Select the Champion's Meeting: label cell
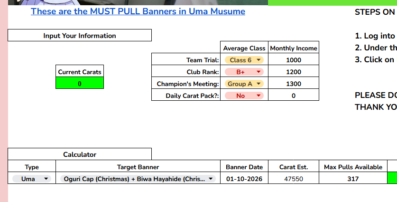The width and height of the screenshot is (397, 202). point(186,83)
